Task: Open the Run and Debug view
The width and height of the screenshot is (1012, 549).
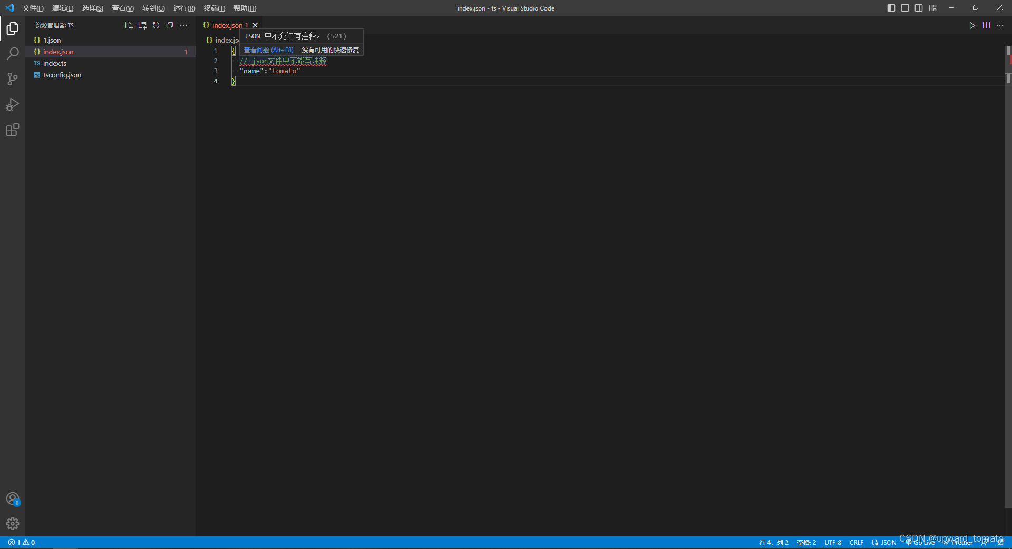Action: (x=13, y=104)
